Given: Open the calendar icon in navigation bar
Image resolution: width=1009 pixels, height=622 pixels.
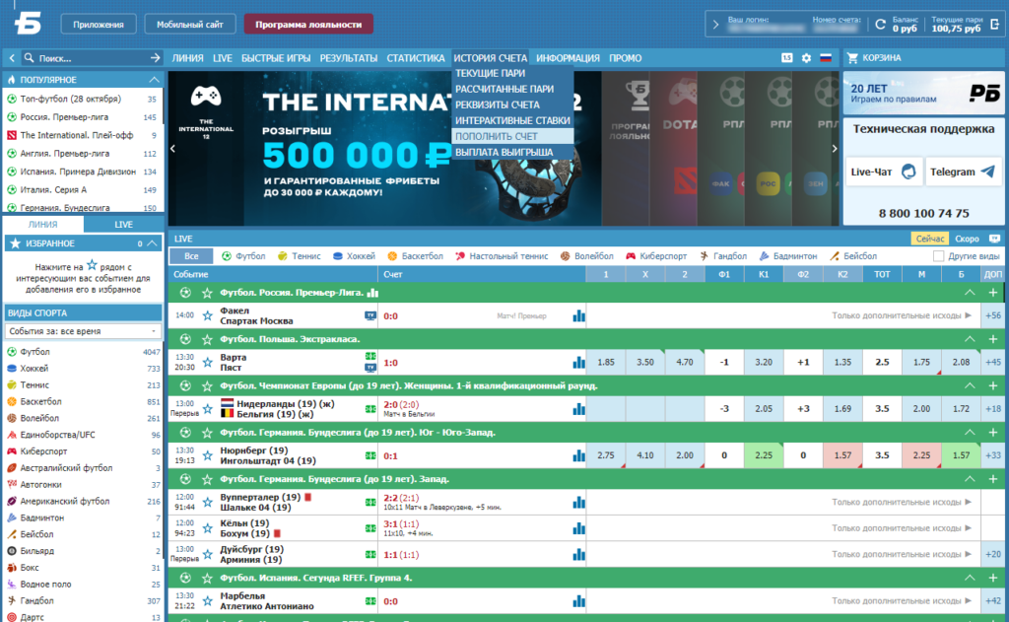Looking at the screenshot, I should coord(787,58).
